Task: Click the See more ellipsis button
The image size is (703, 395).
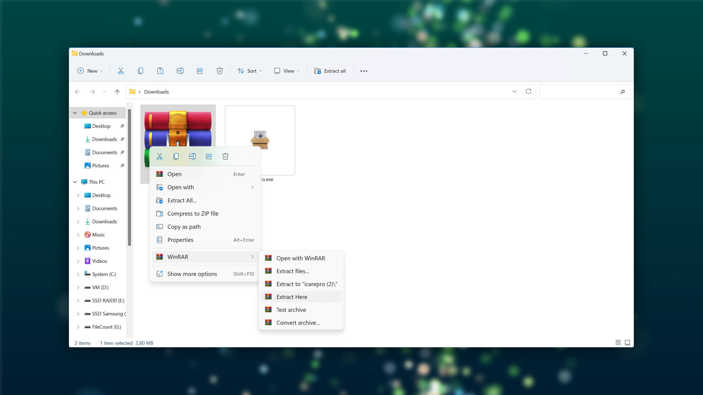Action: pyautogui.click(x=364, y=71)
